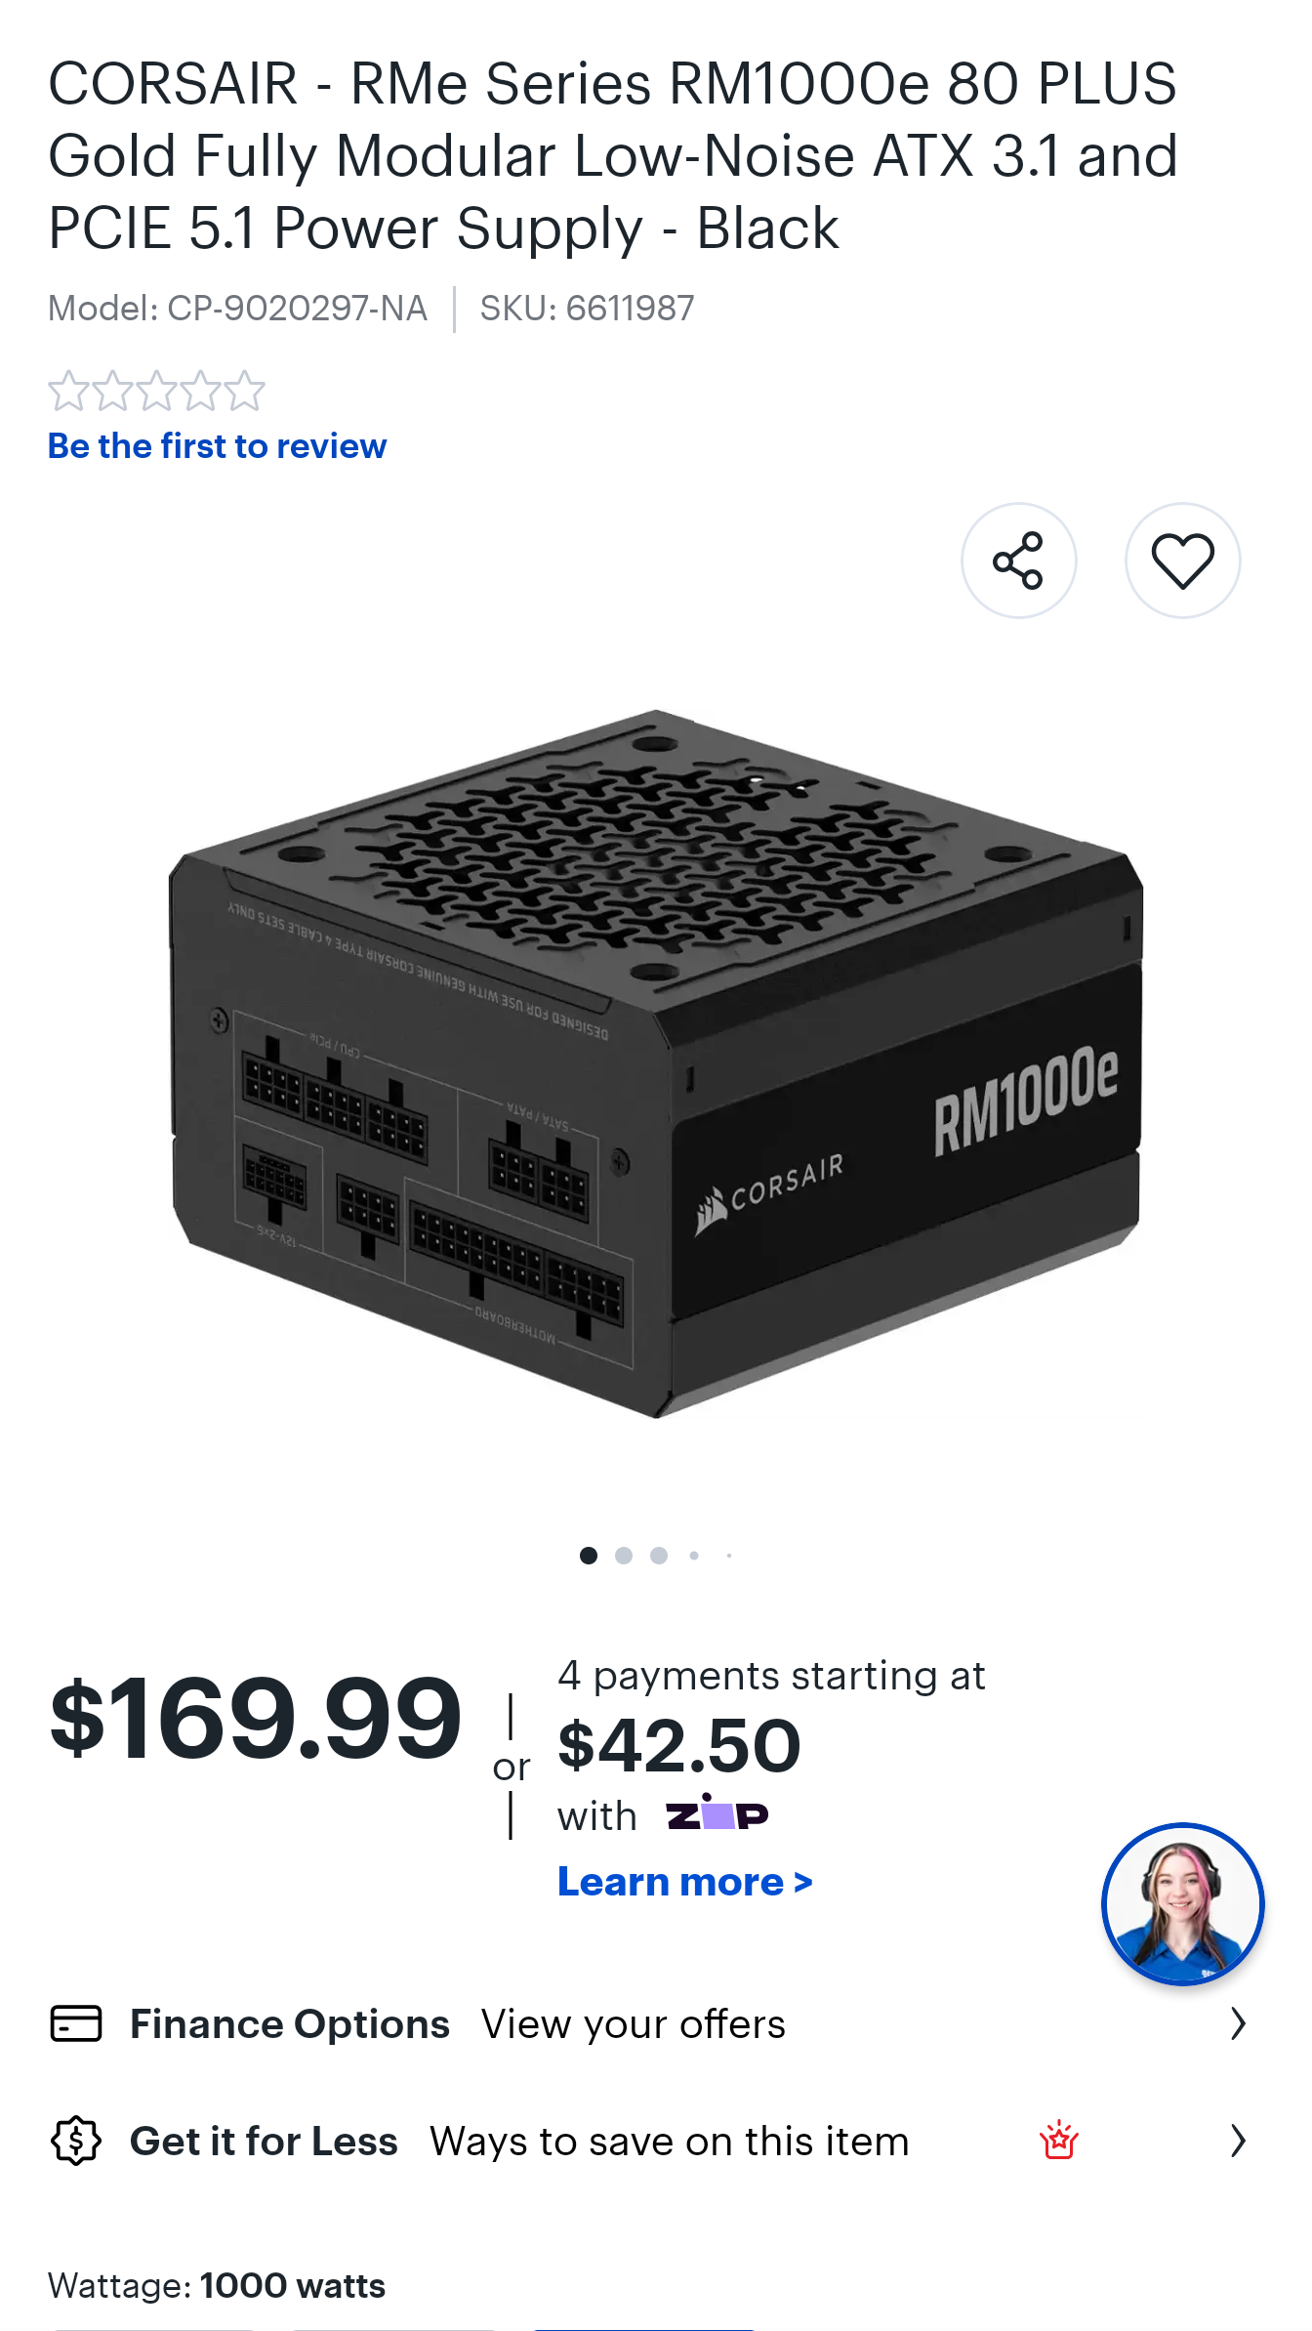Click the Get it for Less badge icon
This screenshot has height=2331, width=1312.
click(x=76, y=2141)
